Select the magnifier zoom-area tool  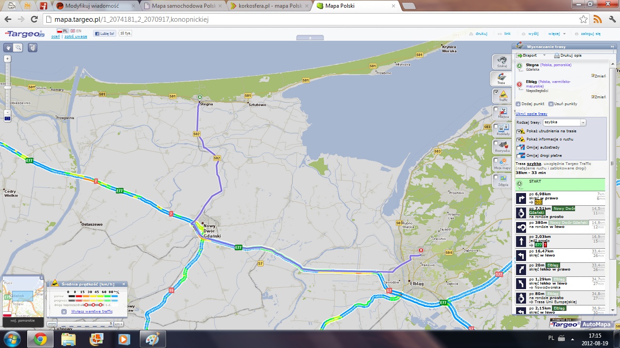18,48
